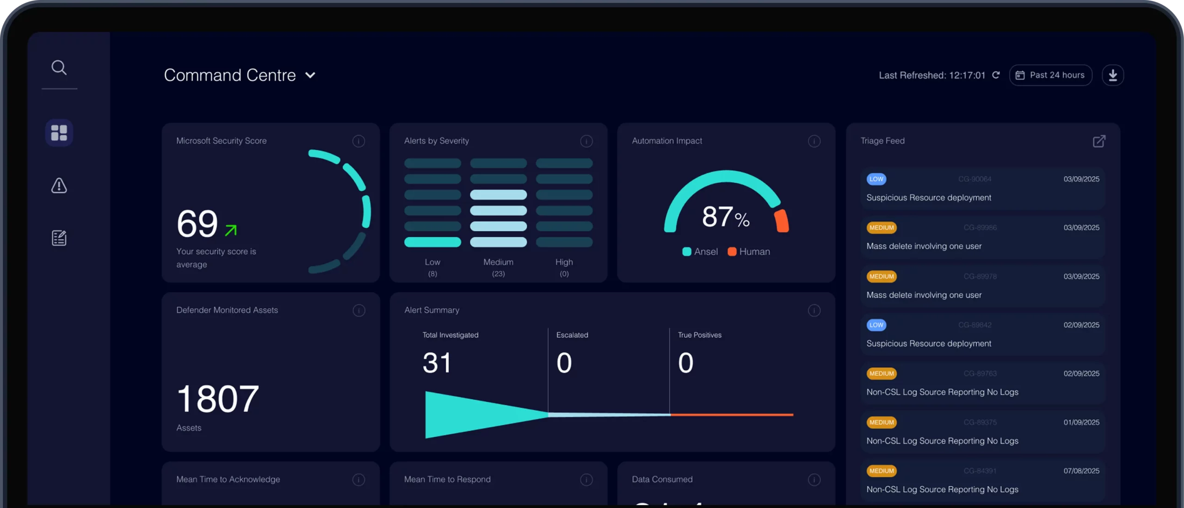
Task: Show info for Alert Summary card
Action: (814, 310)
